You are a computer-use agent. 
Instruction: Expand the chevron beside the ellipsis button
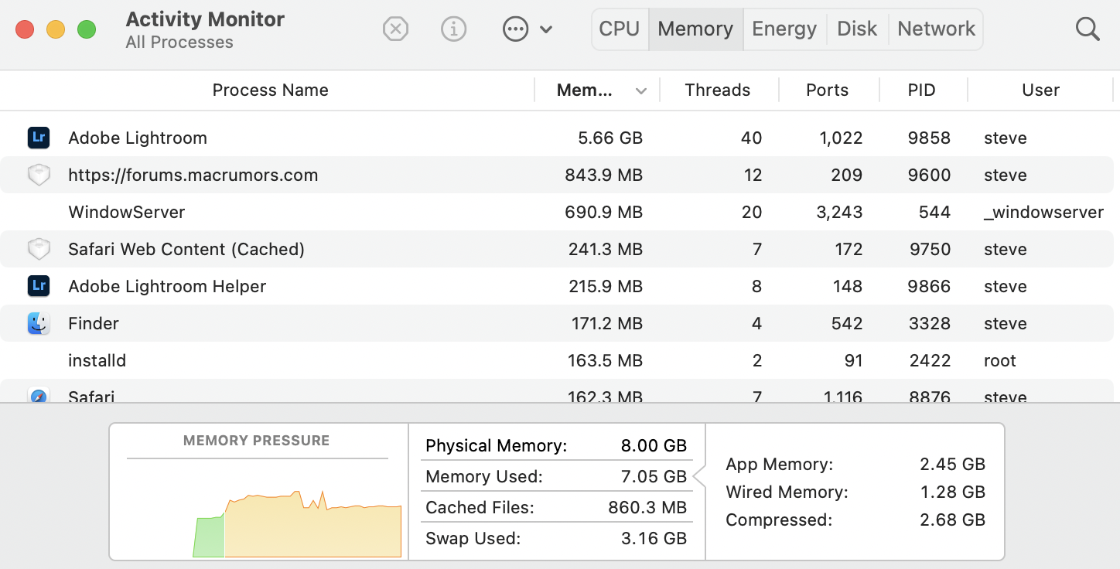[x=546, y=29]
